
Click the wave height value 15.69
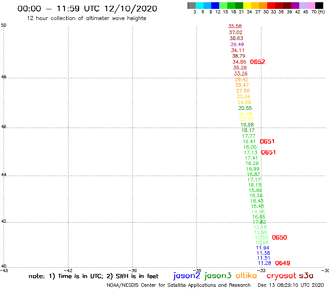point(255,190)
